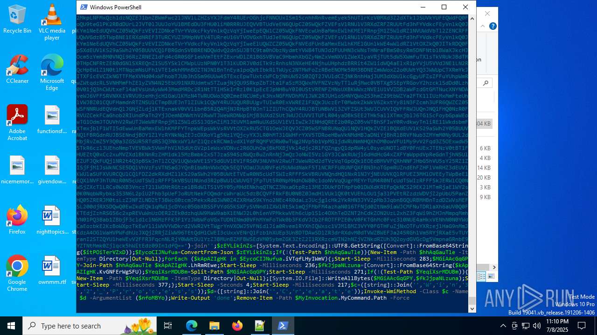
Task: Minimize the Windows PowerShell window
Action: 423,7
